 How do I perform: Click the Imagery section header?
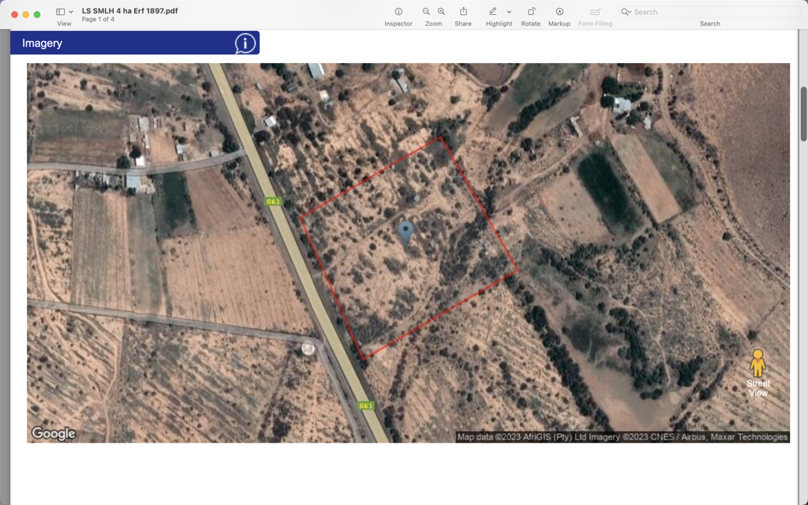[43, 43]
